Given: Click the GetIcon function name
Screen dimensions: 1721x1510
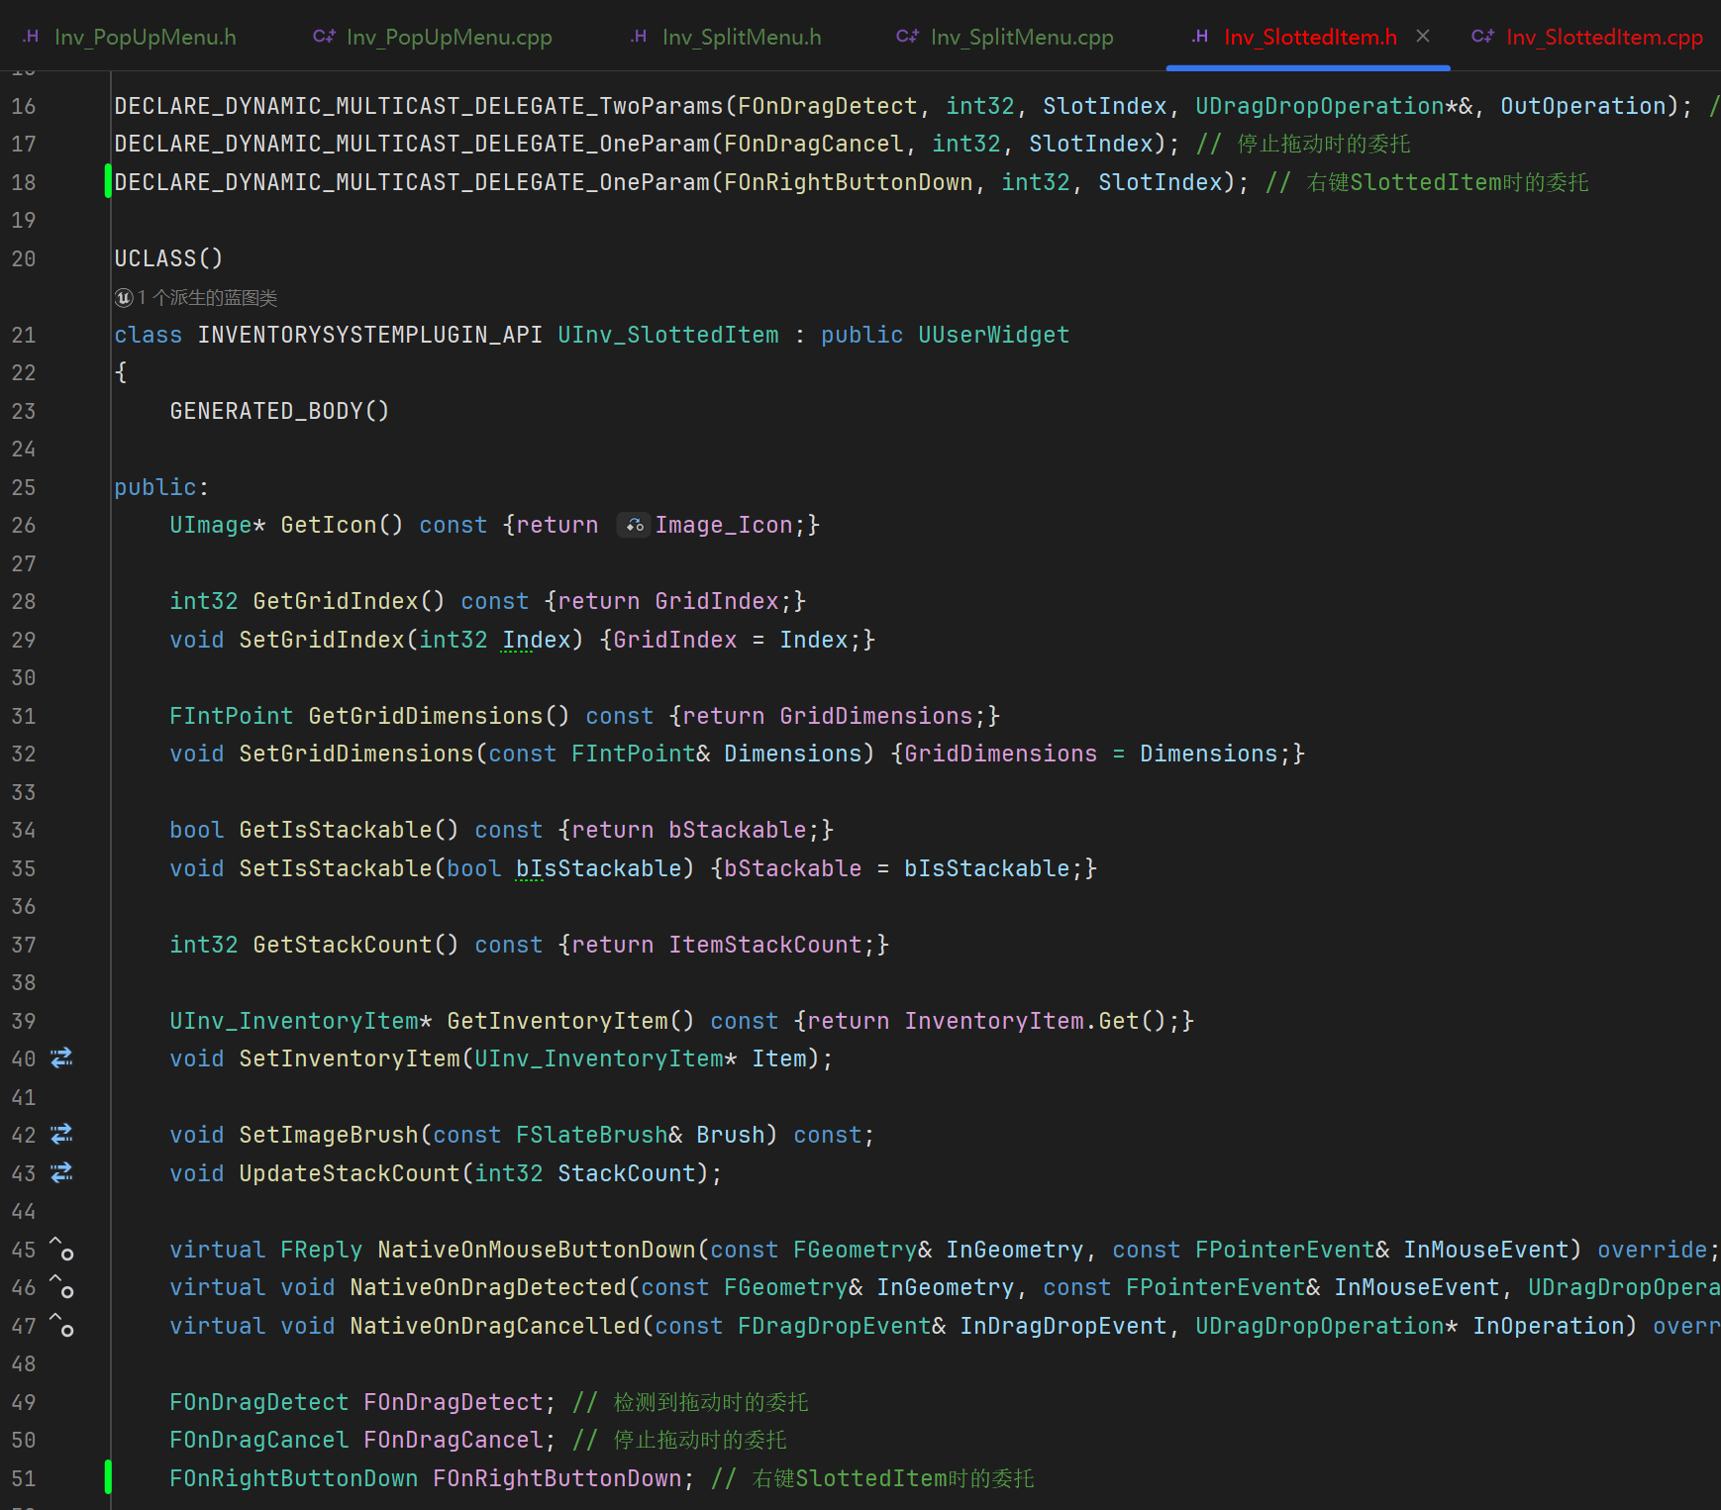Looking at the screenshot, I should coord(329,525).
